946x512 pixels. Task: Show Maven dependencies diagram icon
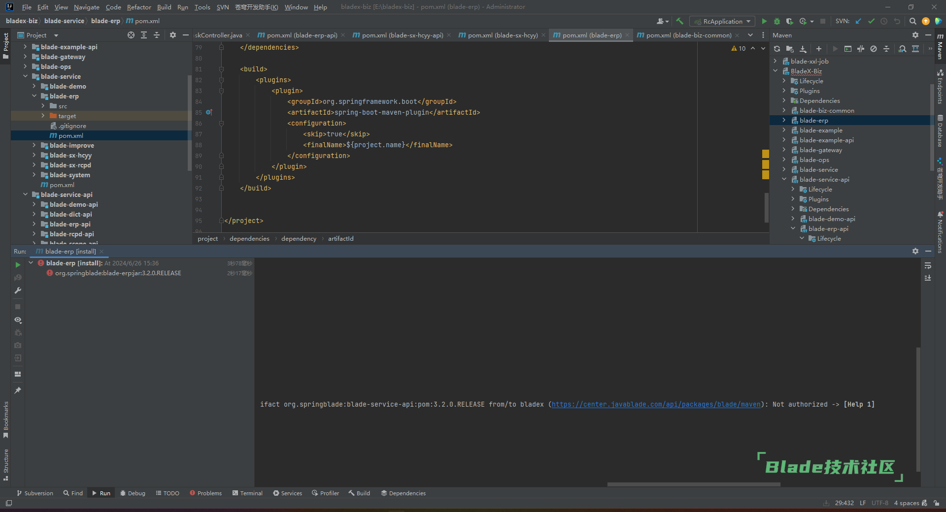(x=915, y=49)
